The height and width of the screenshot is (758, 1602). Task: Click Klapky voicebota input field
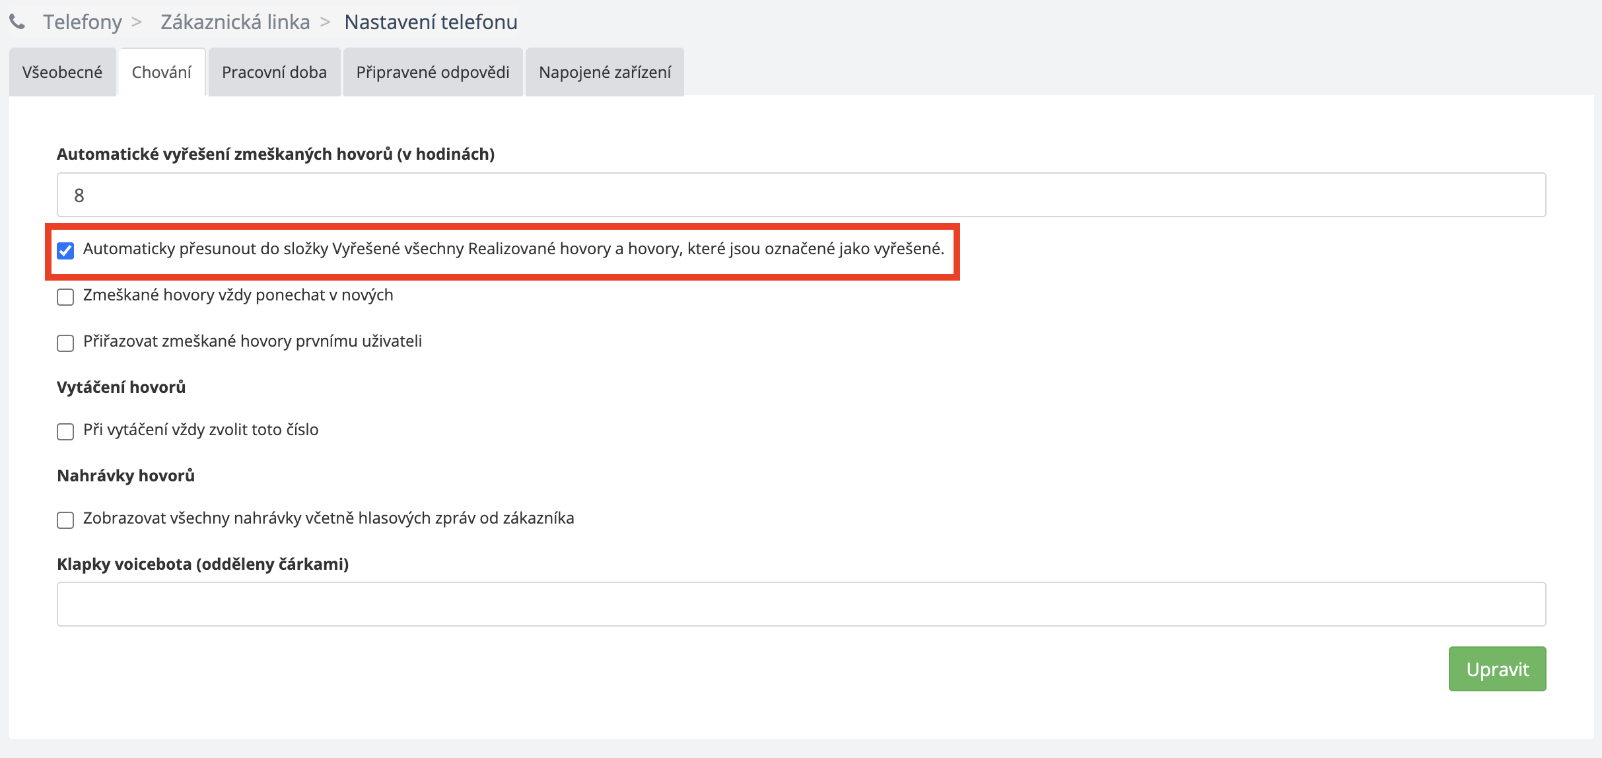pos(800,603)
